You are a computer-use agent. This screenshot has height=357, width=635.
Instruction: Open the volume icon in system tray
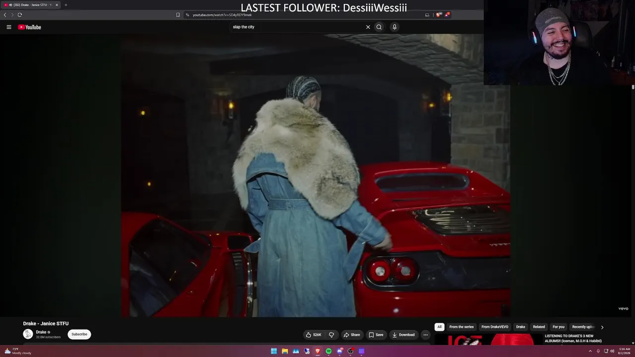pos(613,352)
